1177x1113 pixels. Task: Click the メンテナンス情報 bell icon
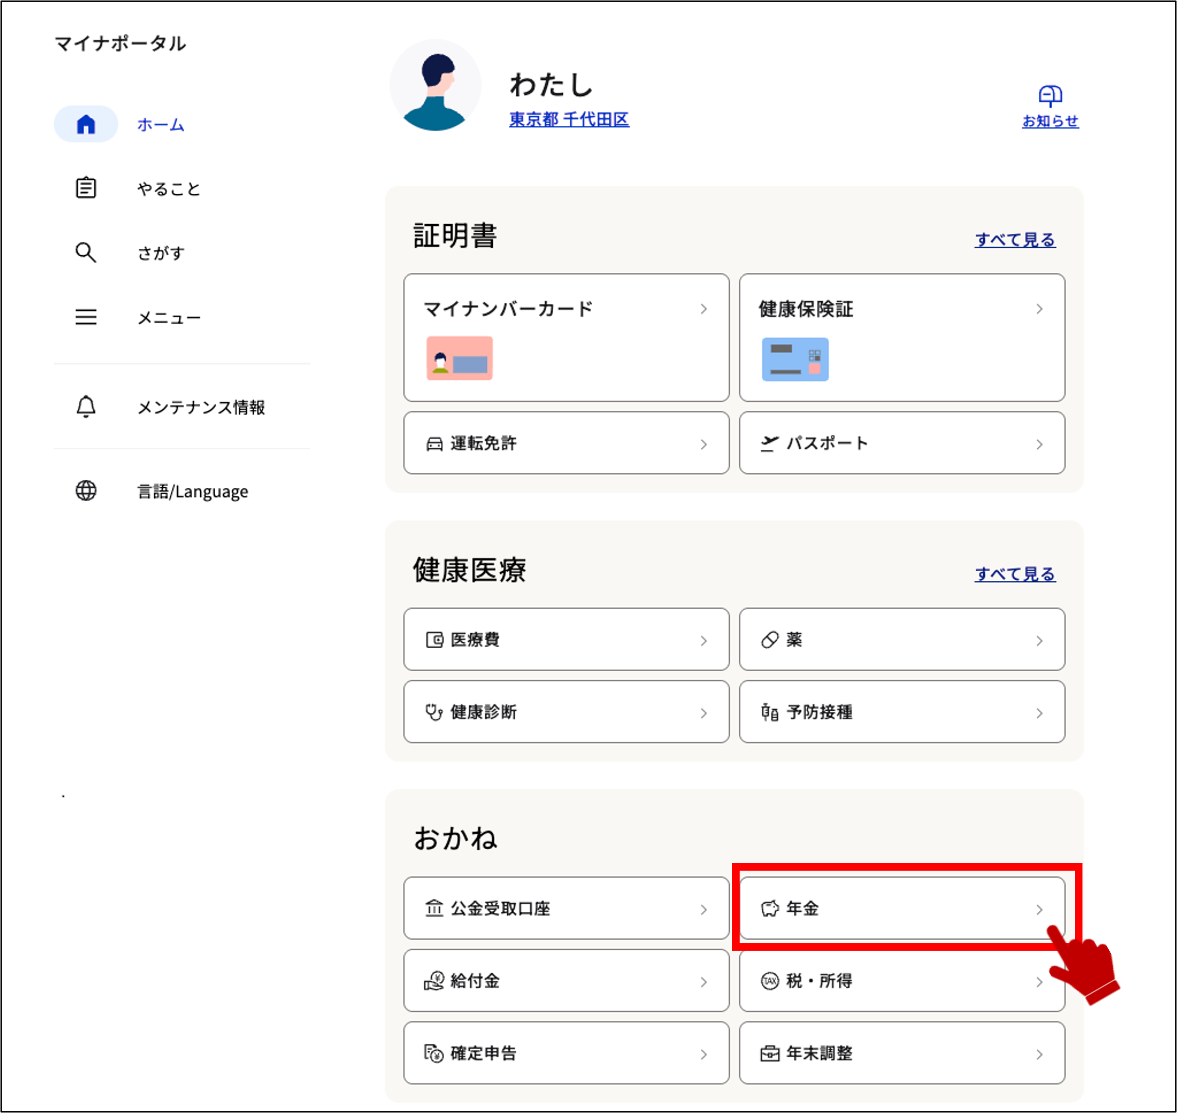86,406
